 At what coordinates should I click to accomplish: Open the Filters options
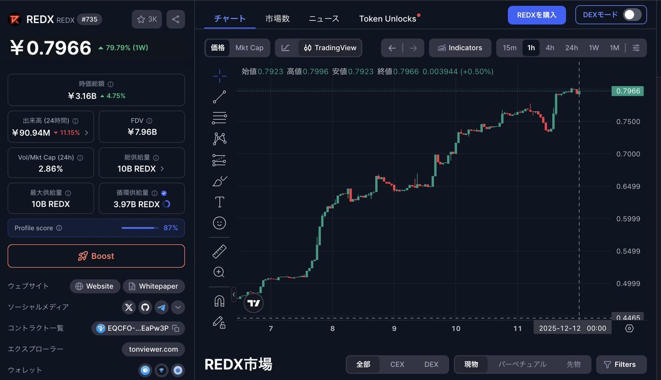[621, 365]
